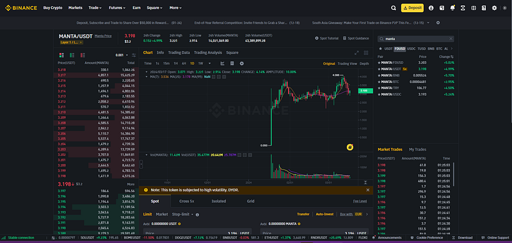Select 1H chart interval

pos(175,63)
